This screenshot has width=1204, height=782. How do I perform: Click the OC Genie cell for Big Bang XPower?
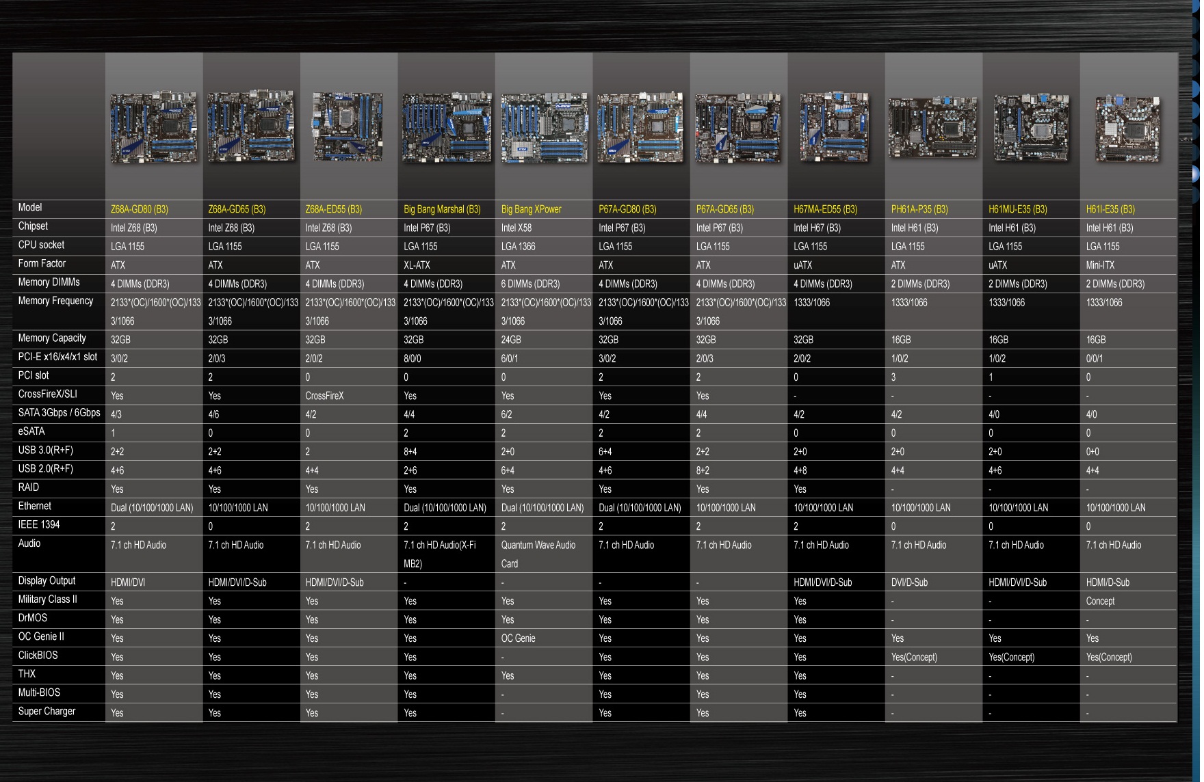coord(519,638)
